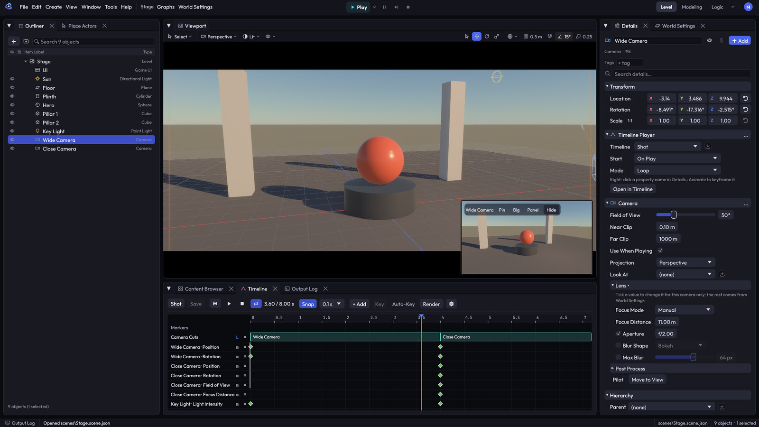Toggle the magnet snapping icon in viewport
The width and height of the screenshot is (759, 427).
coord(550,37)
